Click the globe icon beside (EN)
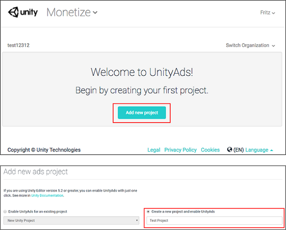This screenshot has height=230, width=286. tap(229, 149)
